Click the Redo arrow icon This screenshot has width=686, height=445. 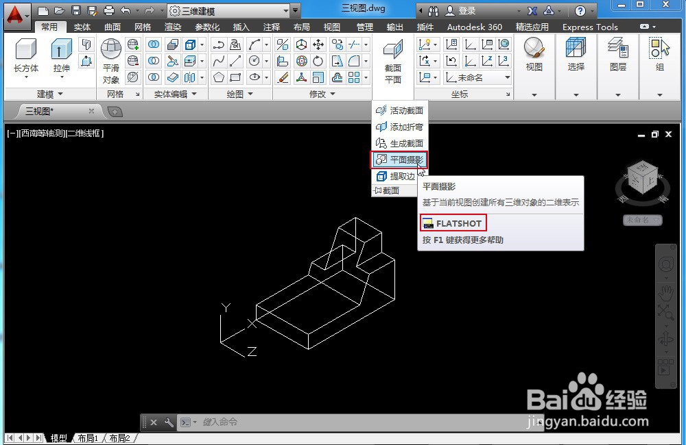(149, 10)
